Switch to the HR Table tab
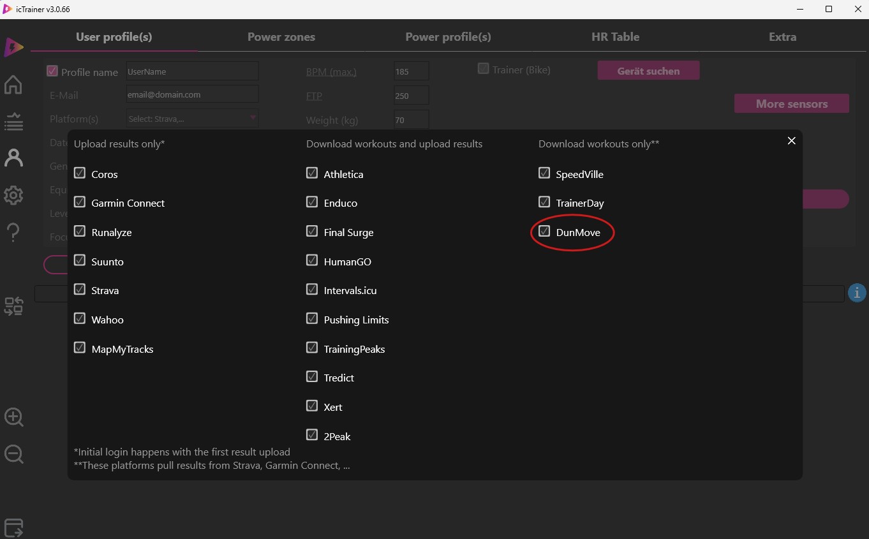Viewport: 869px width, 539px height. tap(615, 37)
